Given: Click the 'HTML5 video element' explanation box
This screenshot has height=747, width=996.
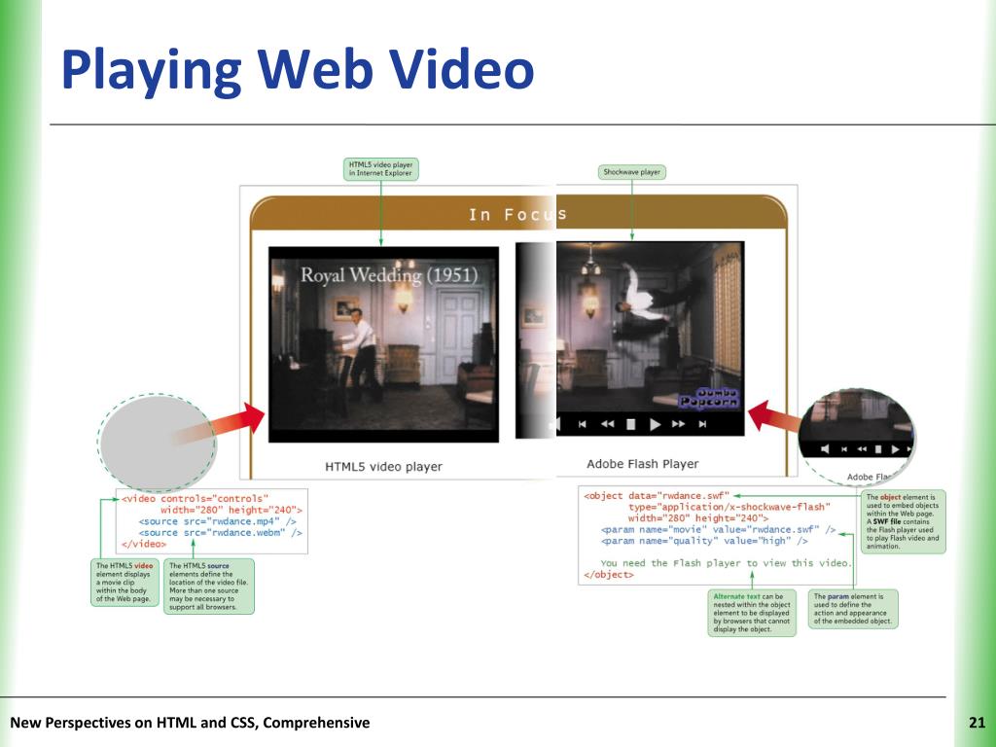Looking at the screenshot, I should (x=124, y=583).
